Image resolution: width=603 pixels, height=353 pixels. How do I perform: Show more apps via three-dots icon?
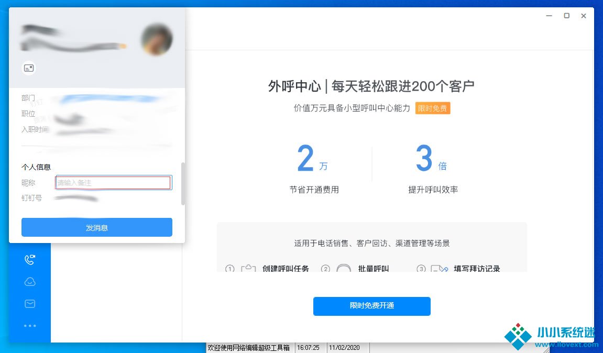[x=30, y=326]
